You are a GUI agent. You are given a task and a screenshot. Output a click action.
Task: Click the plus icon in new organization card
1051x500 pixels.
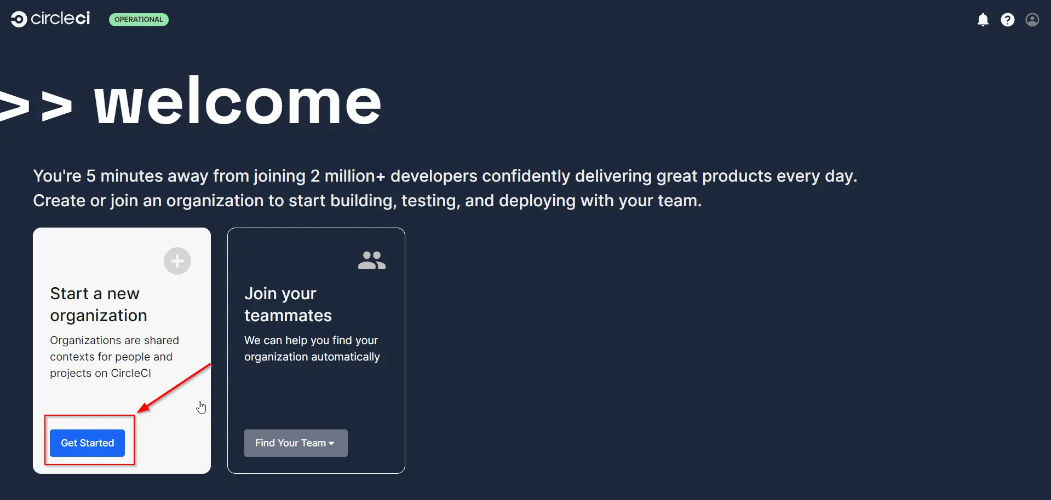(177, 261)
